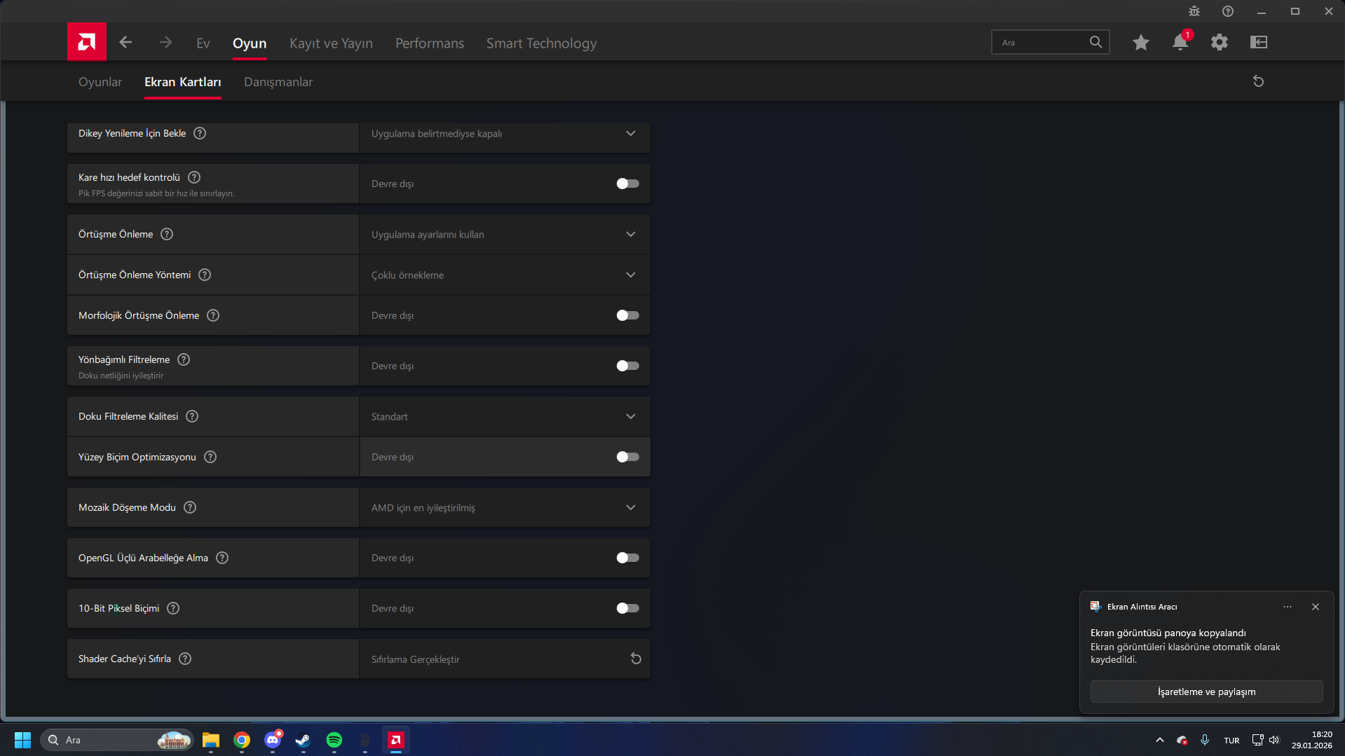Open Kayıt ve Yayın tab
The image size is (1345, 756).
(331, 43)
